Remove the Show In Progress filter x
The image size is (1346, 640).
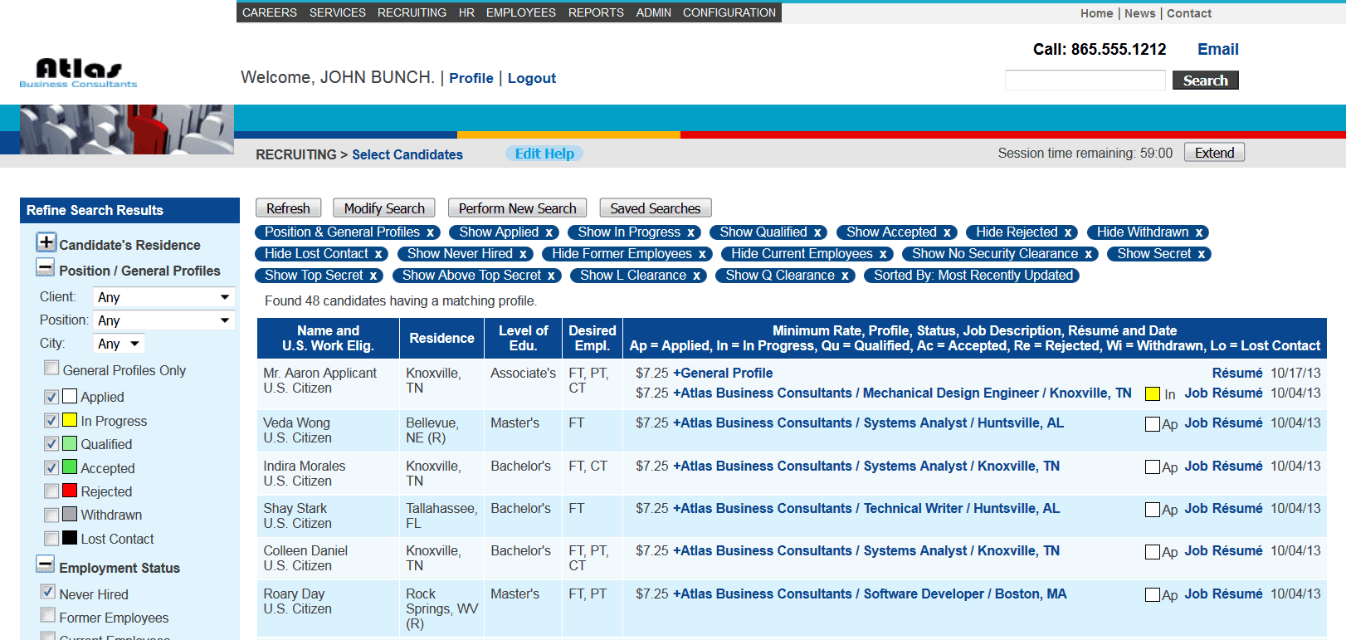point(690,232)
